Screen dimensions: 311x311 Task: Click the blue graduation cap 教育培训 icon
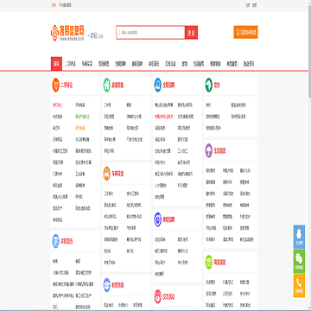(x=106, y=285)
